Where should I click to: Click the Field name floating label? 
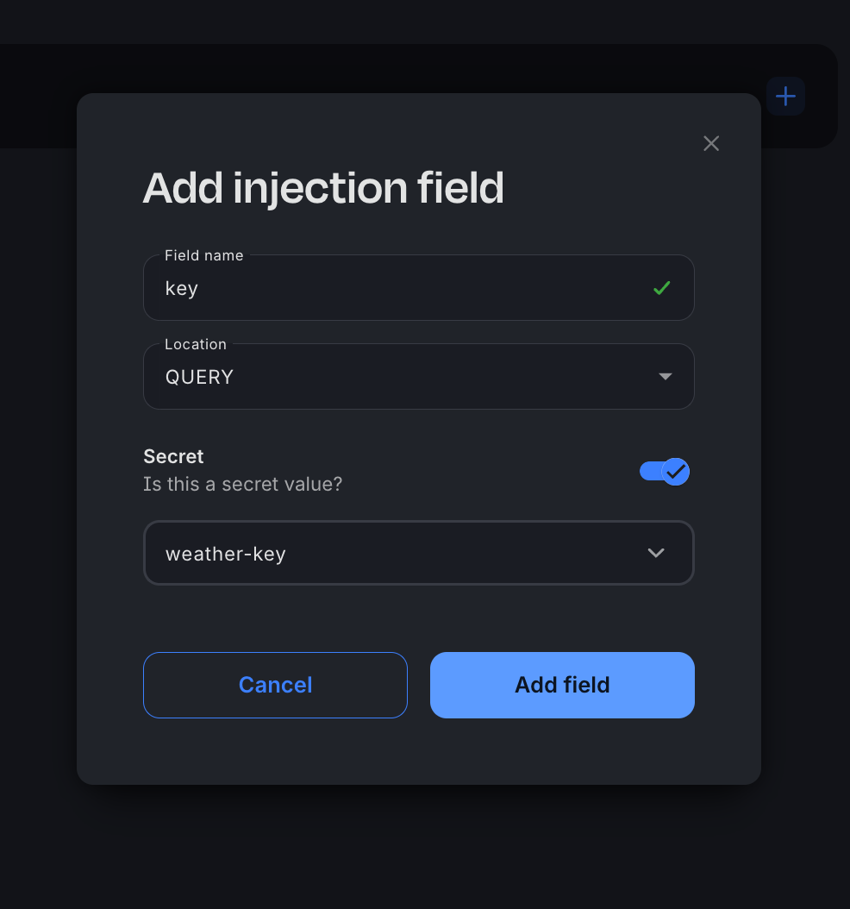(203, 255)
